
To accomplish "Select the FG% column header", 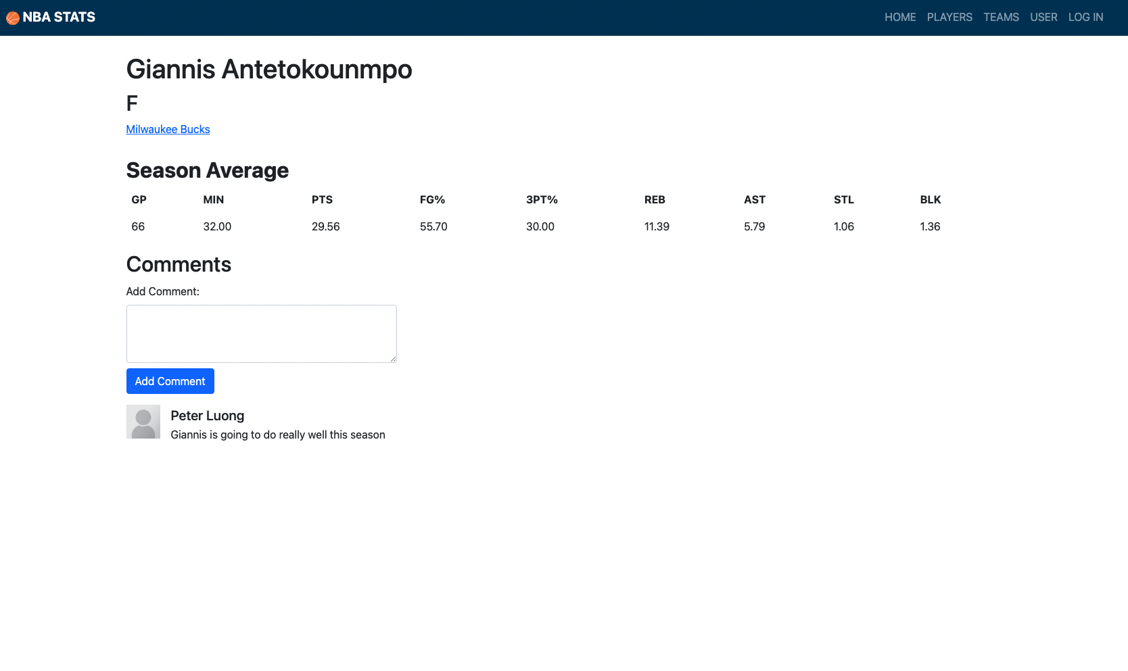I will click(433, 199).
